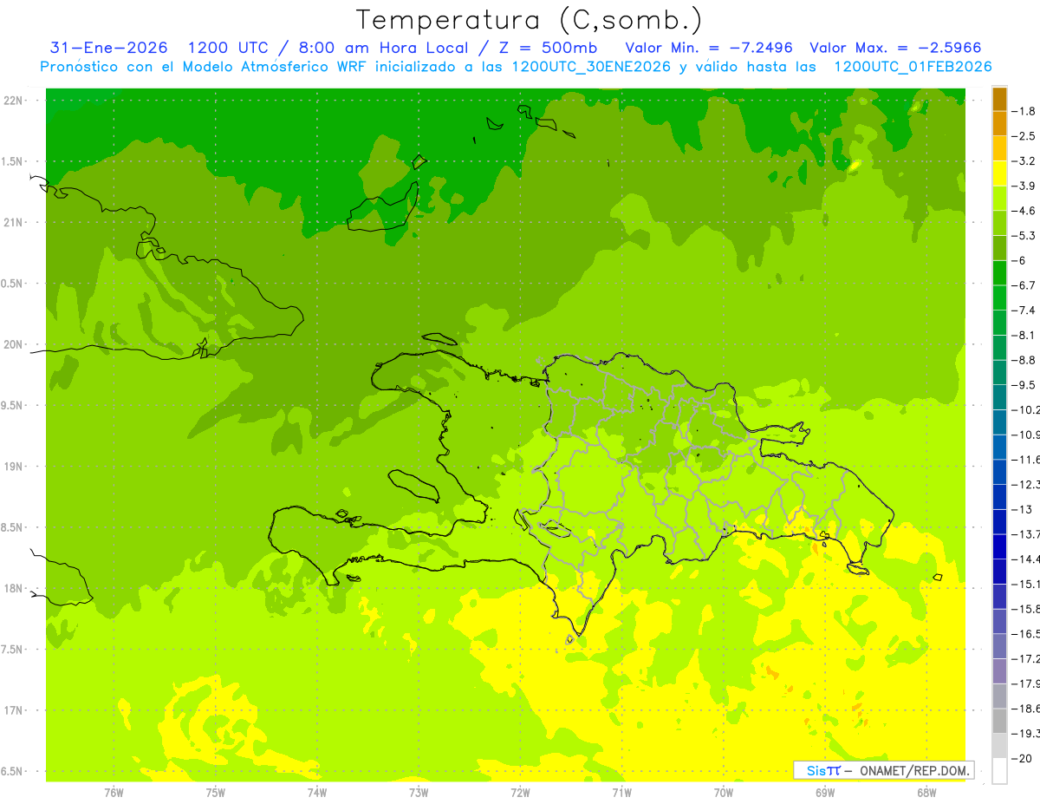Click the '22N' latitude axis label
The width and height of the screenshot is (1040, 804).
click(x=12, y=101)
